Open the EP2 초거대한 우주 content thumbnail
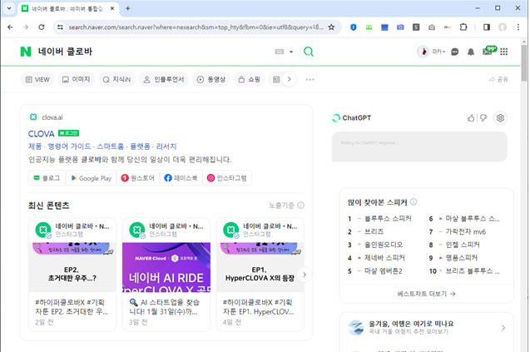530x352 pixels. pos(72,267)
